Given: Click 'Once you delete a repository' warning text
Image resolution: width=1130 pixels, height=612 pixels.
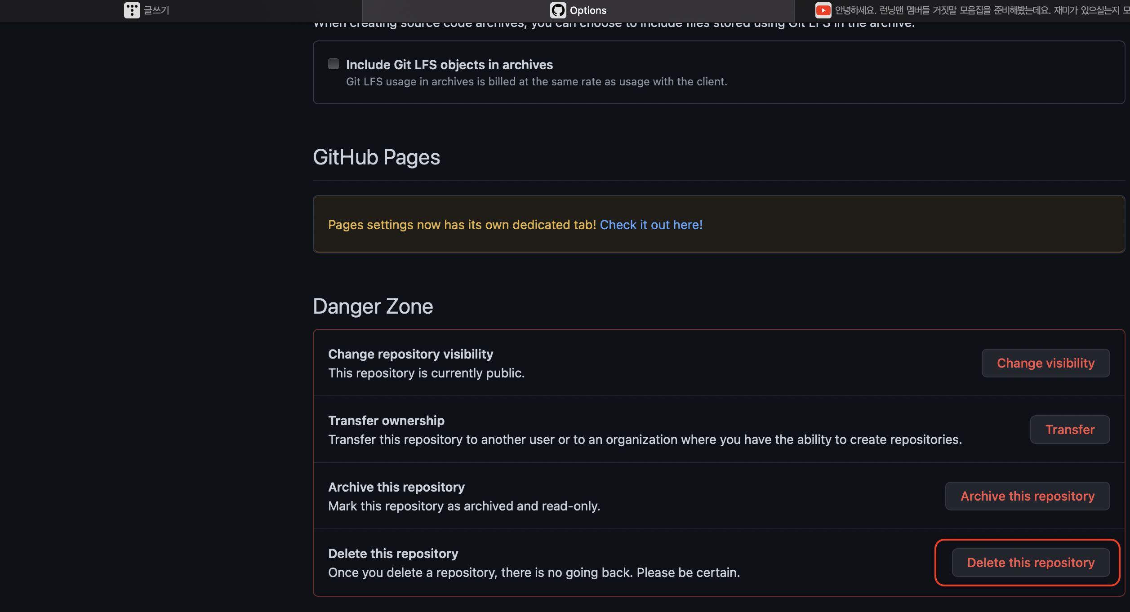Looking at the screenshot, I should [x=534, y=572].
